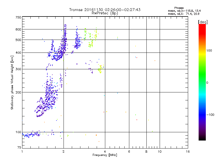Click the x-axis tick label '4'
Image resolution: width=221 pixels, height=165 pixels.
(105, 152)
